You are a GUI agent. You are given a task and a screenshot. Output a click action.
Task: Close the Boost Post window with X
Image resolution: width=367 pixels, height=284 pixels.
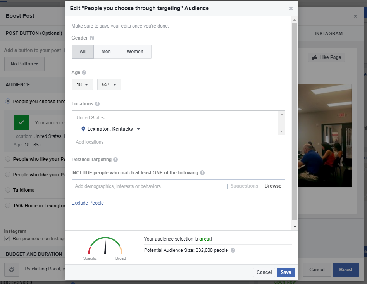(355, 16)
